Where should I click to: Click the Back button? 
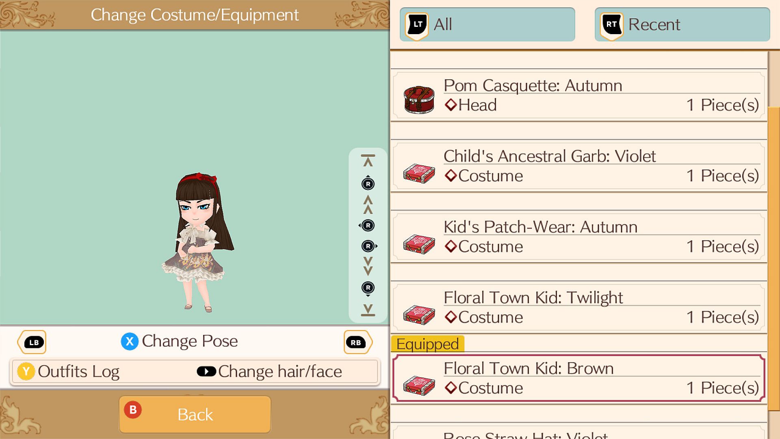coord(195,414)
